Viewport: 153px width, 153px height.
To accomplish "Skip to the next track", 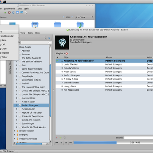I will point(71,143).
